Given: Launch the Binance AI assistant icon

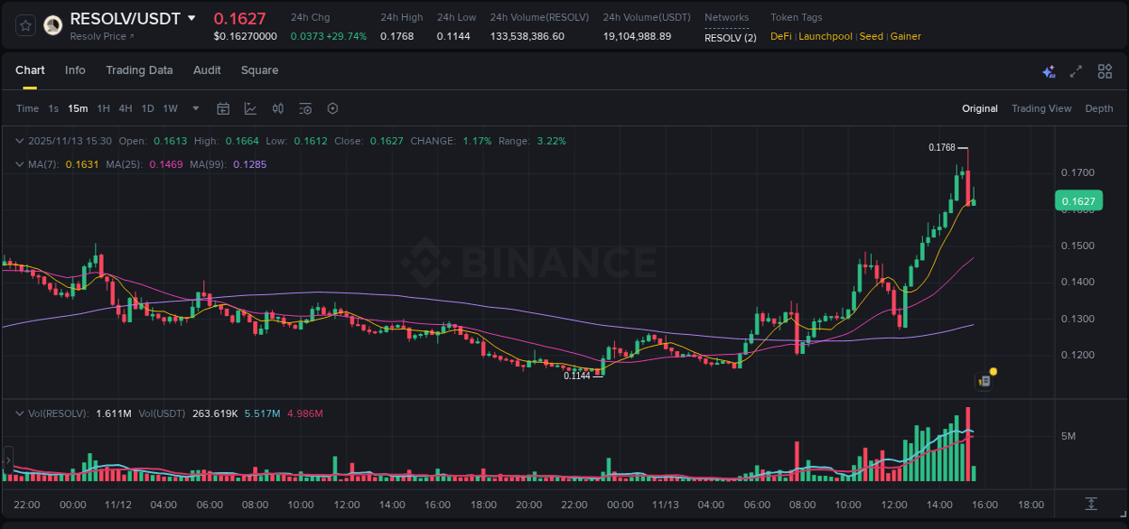Looking at the screenshot, I should pyautogui.click(x=1048, y=70).
